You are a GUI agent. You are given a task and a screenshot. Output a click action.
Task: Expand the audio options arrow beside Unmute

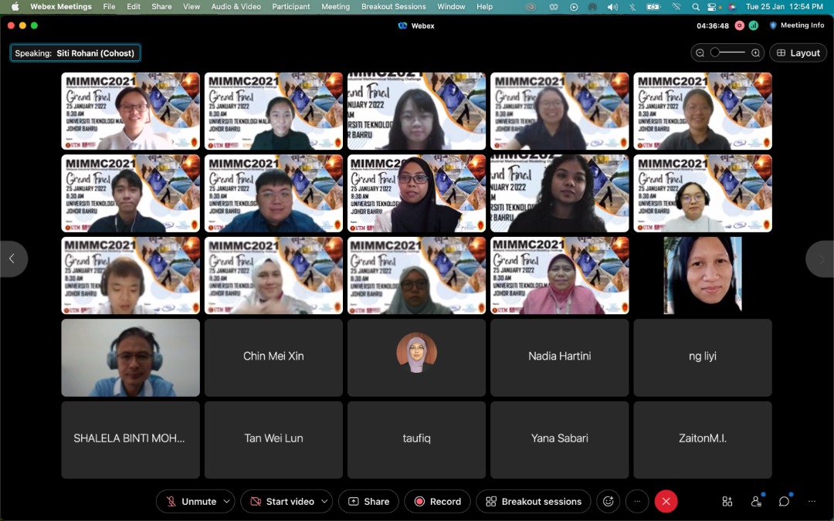tap(227, 501)
